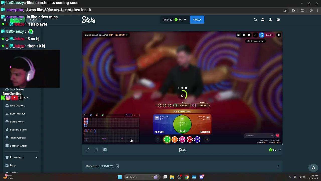
Task: Open live support headset button
Action: (x=313, y=168)
